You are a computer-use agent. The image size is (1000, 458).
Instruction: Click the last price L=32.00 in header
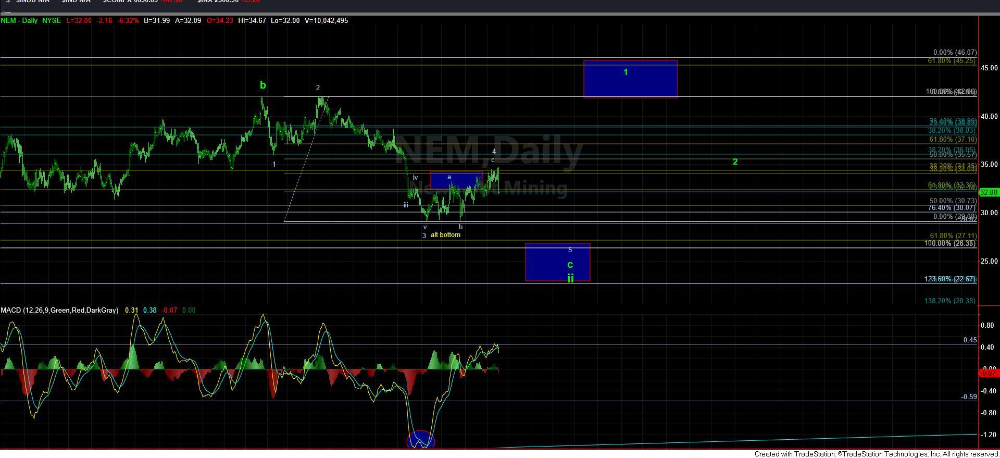pos(79,20)
